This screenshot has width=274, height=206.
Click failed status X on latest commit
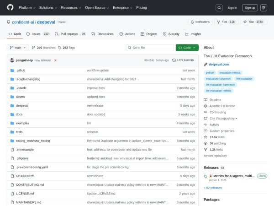coord(55,60)
